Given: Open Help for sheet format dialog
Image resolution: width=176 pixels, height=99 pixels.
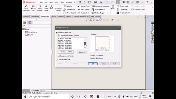Looking at the screenshot, I should [x=115, y=64].
